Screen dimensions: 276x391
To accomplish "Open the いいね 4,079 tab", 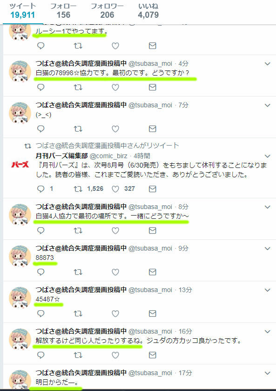I will point(148,11).
